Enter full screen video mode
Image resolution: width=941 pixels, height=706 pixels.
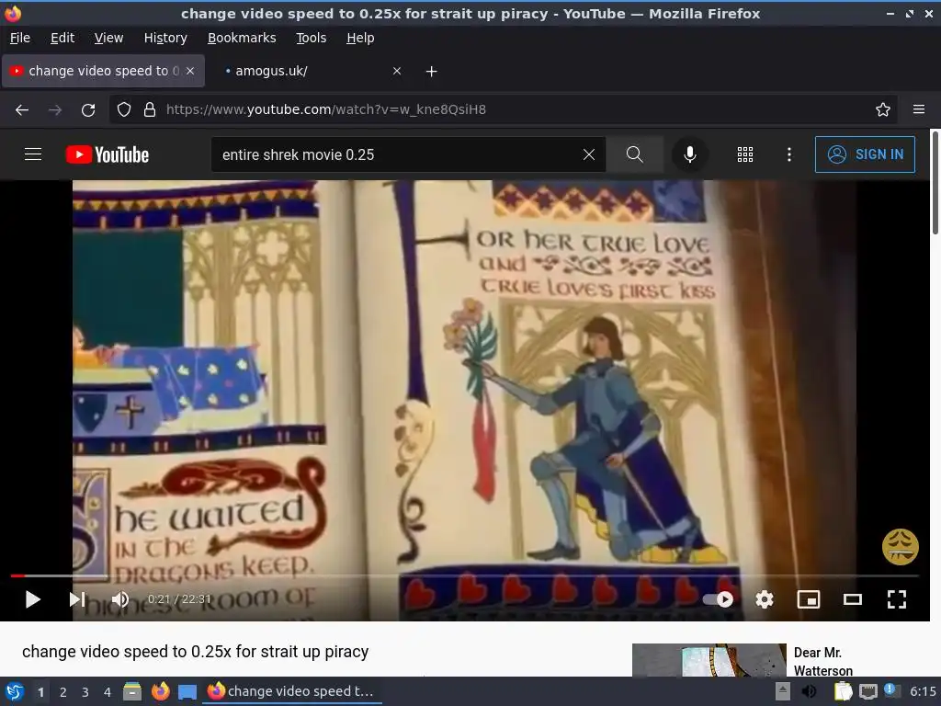point(897,599)
